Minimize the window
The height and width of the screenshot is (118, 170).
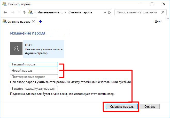(140, 4)
